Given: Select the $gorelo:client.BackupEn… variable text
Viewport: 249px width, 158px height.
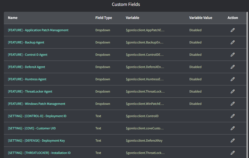Looking at the screenshot, I should click(144, 42).
